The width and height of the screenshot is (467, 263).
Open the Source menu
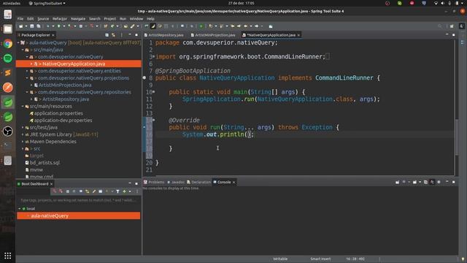pos(43,18)
